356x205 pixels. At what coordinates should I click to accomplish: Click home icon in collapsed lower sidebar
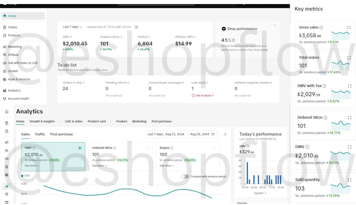click(x=7, y=112)
